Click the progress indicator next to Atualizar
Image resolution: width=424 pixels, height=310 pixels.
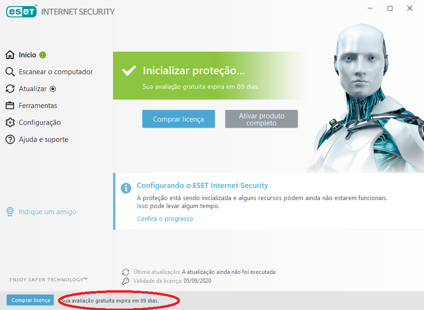[53, 89]
